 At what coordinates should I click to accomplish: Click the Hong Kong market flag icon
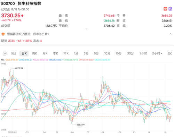coord(165,9)
